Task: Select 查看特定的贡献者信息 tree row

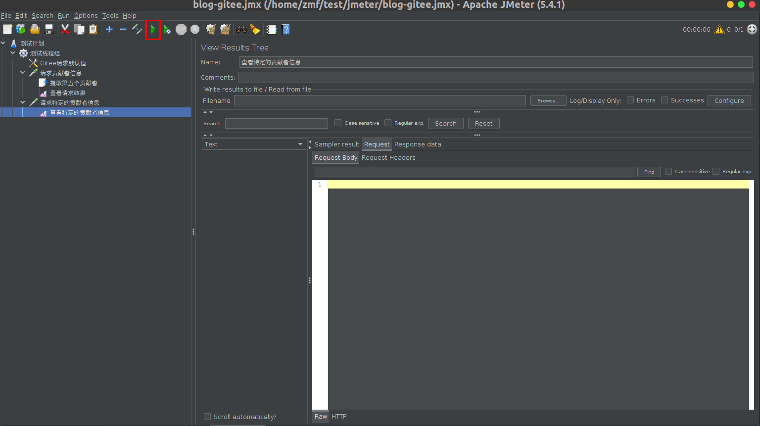Action: coord(95,113)
